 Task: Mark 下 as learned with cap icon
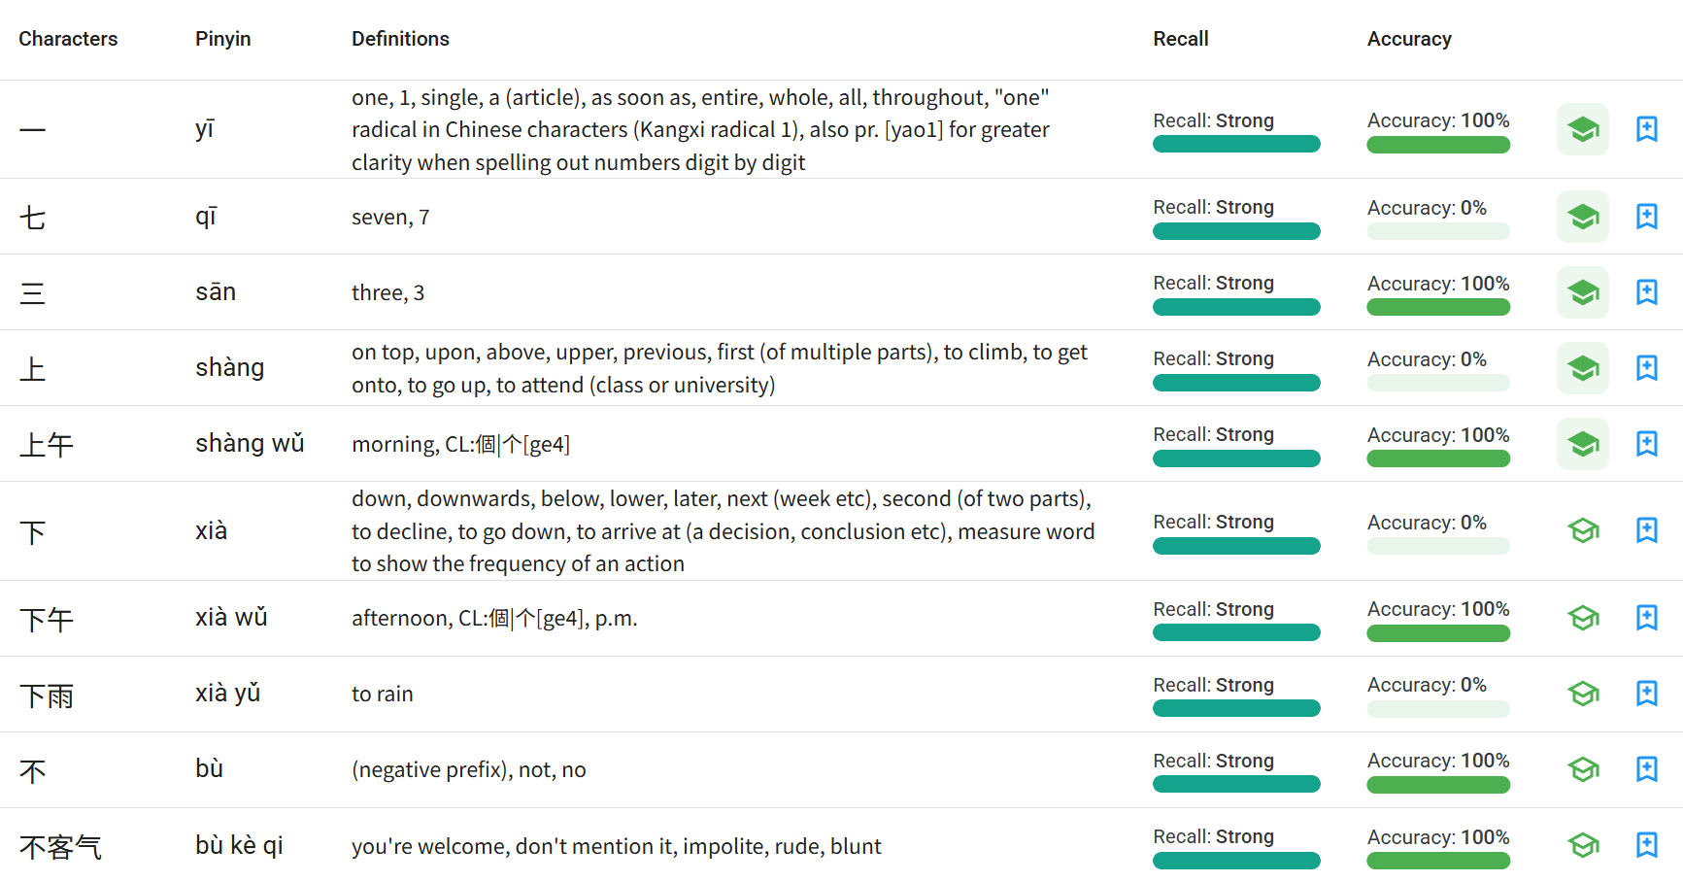(x=1583, y=530)
